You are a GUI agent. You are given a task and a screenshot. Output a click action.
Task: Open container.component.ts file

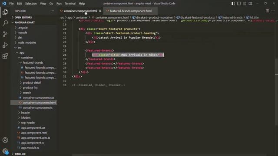click(38, 108)
